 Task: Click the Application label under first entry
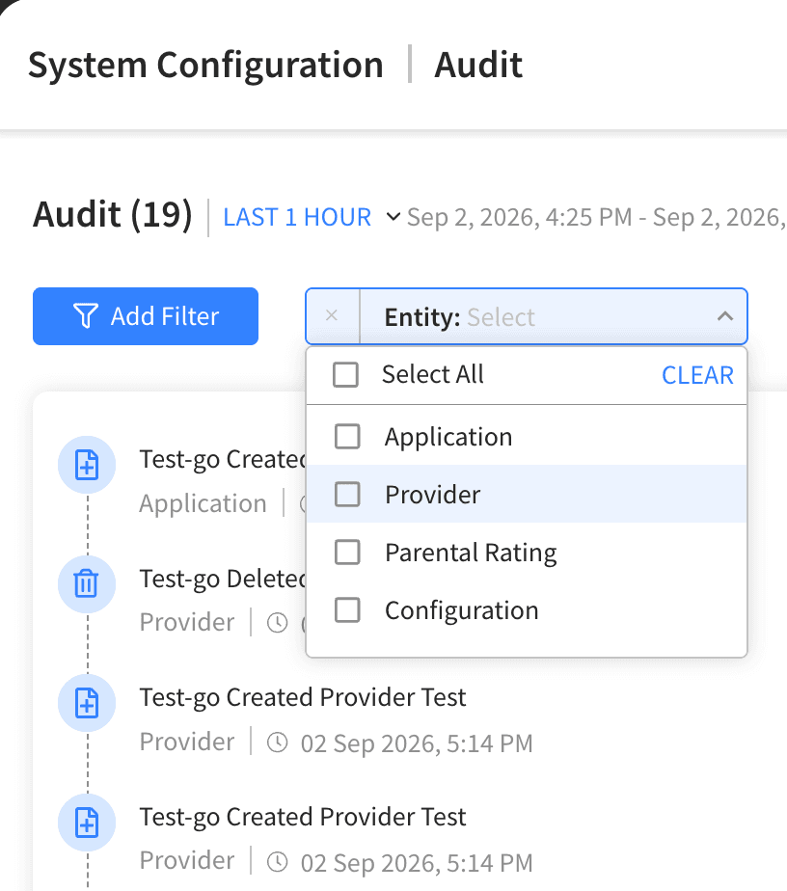[x=203, y=503]
